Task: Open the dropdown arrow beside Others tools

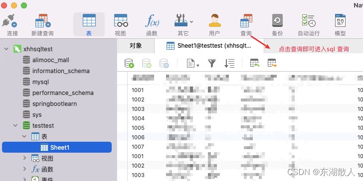Action: coord(191,22)
